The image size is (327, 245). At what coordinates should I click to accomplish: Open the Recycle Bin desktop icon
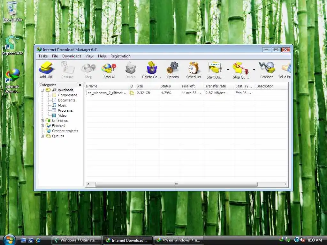(x=12, y=11)
